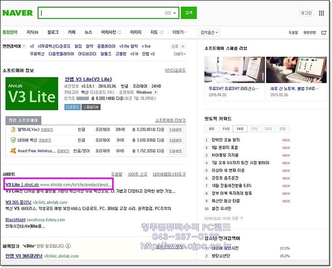
Task: Open the 새로 산 노트북 review thumbnail
Action: [296, 70]
